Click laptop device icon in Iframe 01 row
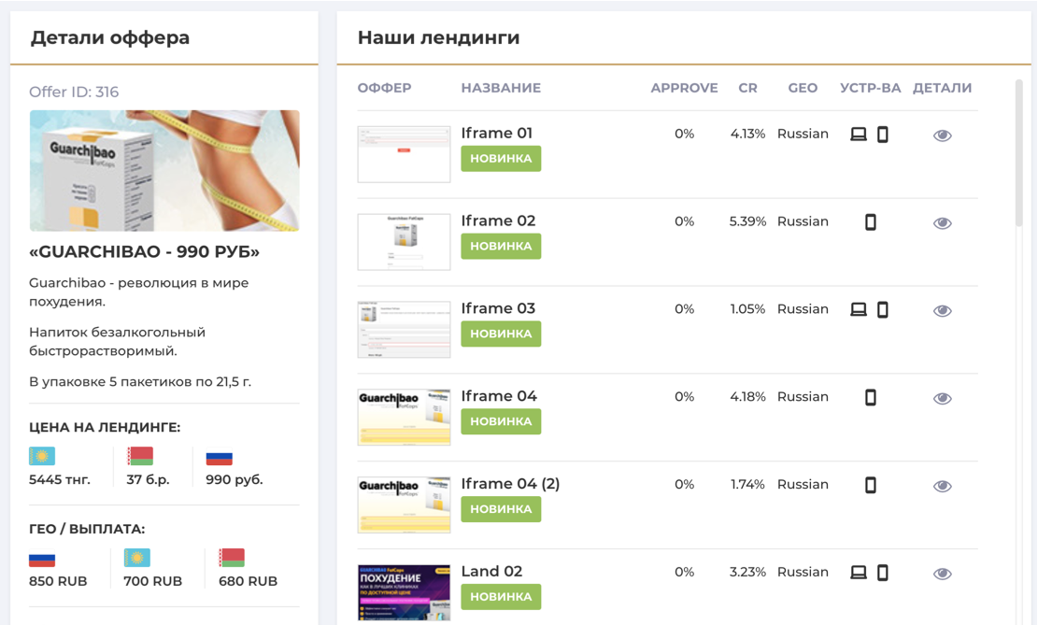Image resolution: width=1038 pixels, height=625 pixels. (x=858, y=135)
